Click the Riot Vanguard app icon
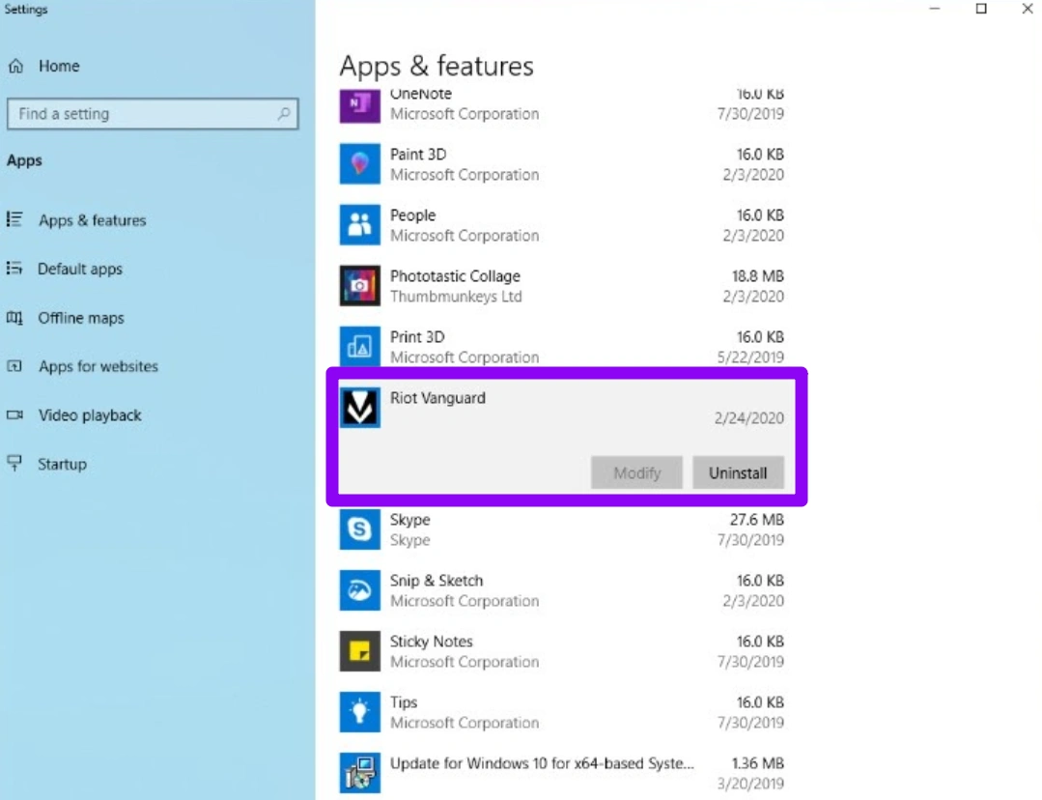The width and height of the screenshot is (1042, 800). [360, 407]
